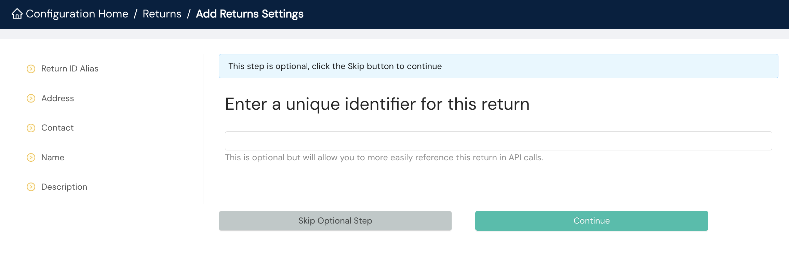Screen dimensions: 789x255
Task: Click the circle arrow icon beside Address
Action: click(31, 98)
